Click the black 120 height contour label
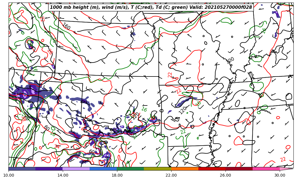 click(x=182, y=110)
